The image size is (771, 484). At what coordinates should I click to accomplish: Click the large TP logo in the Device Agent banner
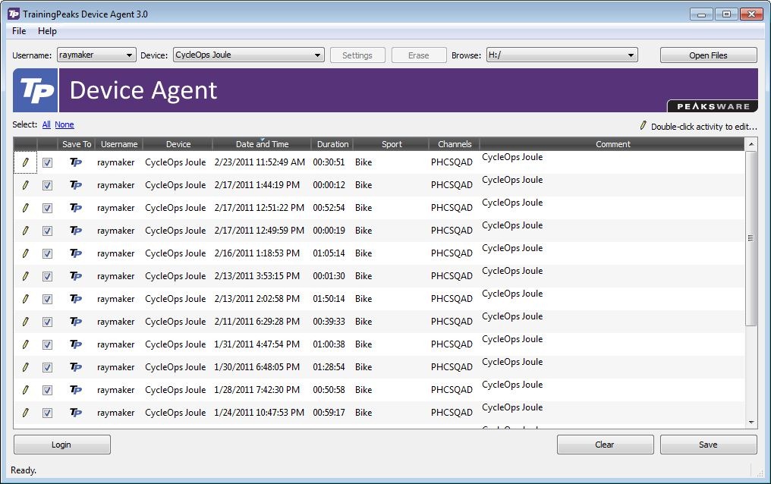click(x=36, y=90)
